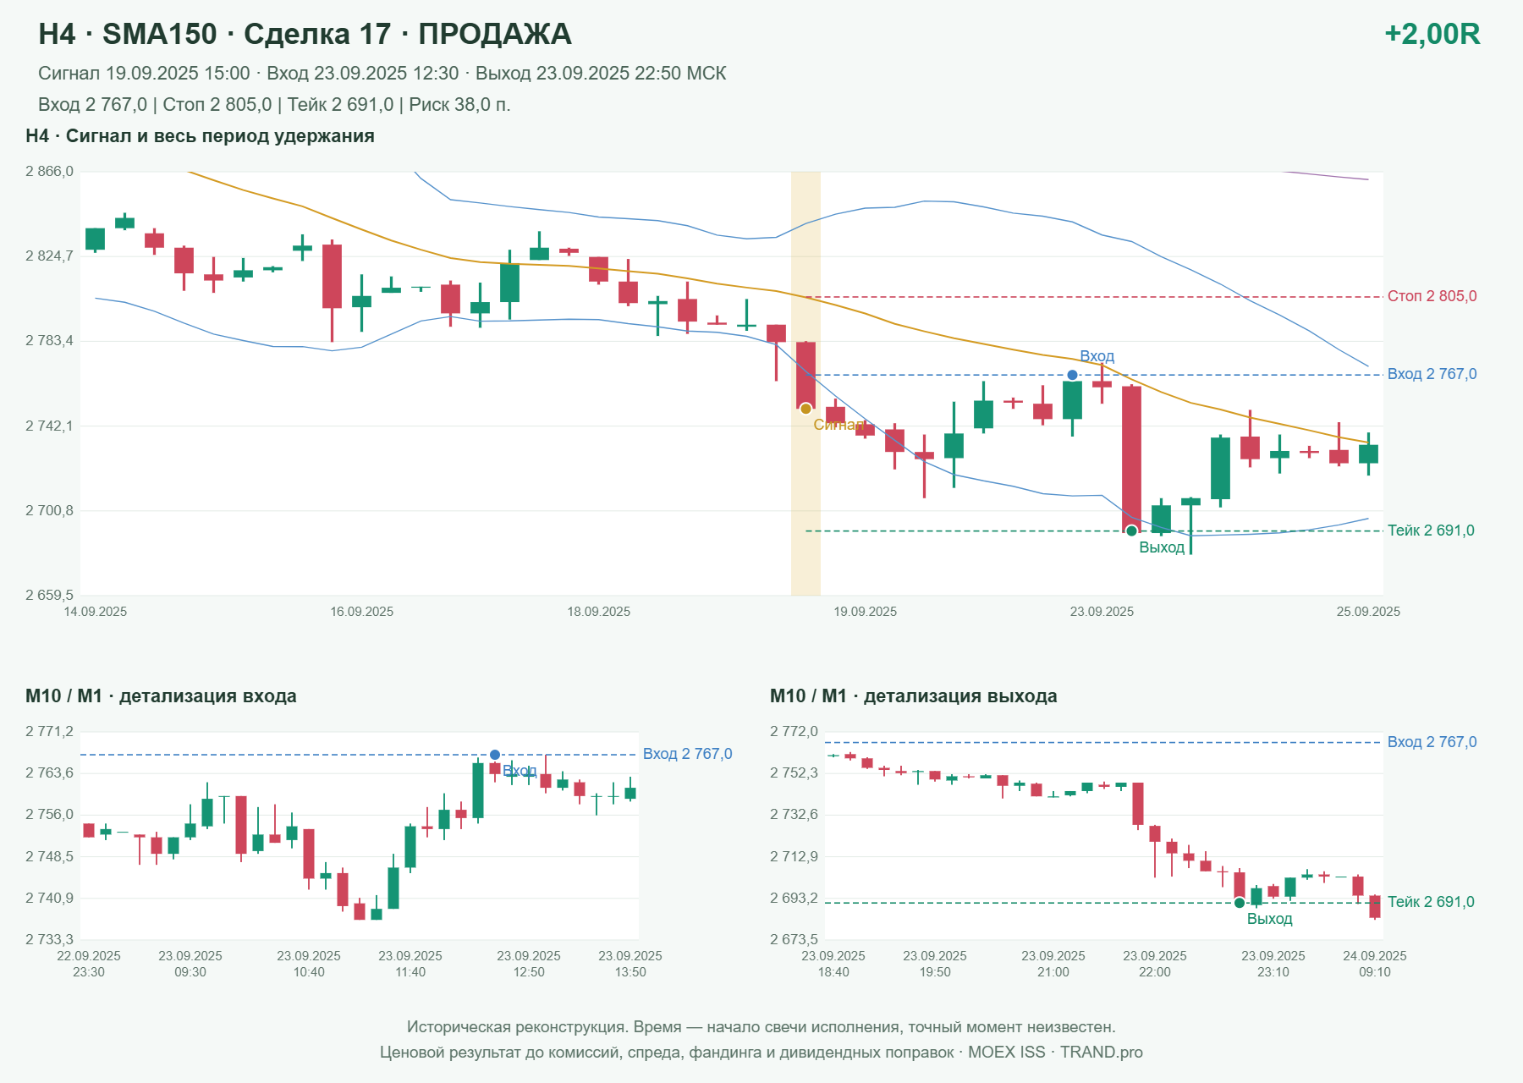
Task: Click the "25.09.2025" date on the H4 axis
Action: pyautogui.click(x=1368, y=612)
